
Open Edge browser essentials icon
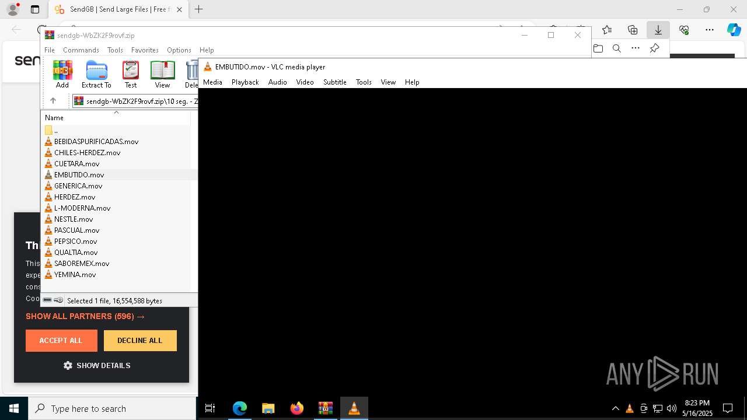click(x=684, y=30)
